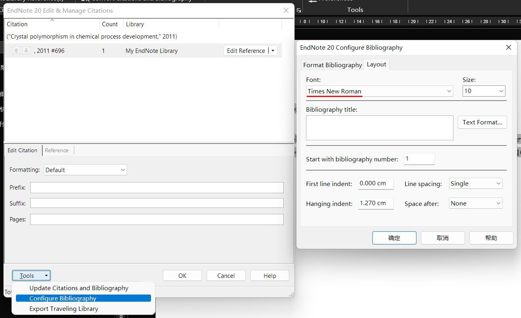Screen dimensions: 521x318
Task: Click the Count column header
Action: click(x=111, y=24)
